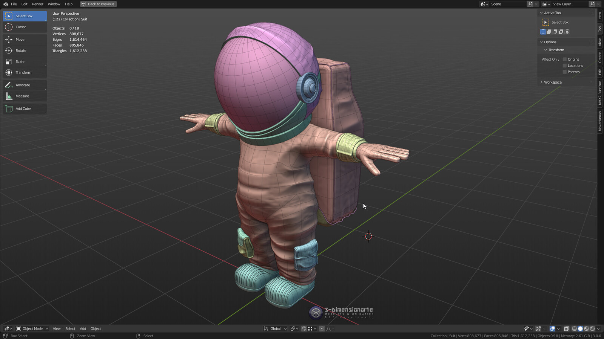This screenshot has width=604, height=339.
Task: Open the Blender logo menu
Action: tap(5, 4)
